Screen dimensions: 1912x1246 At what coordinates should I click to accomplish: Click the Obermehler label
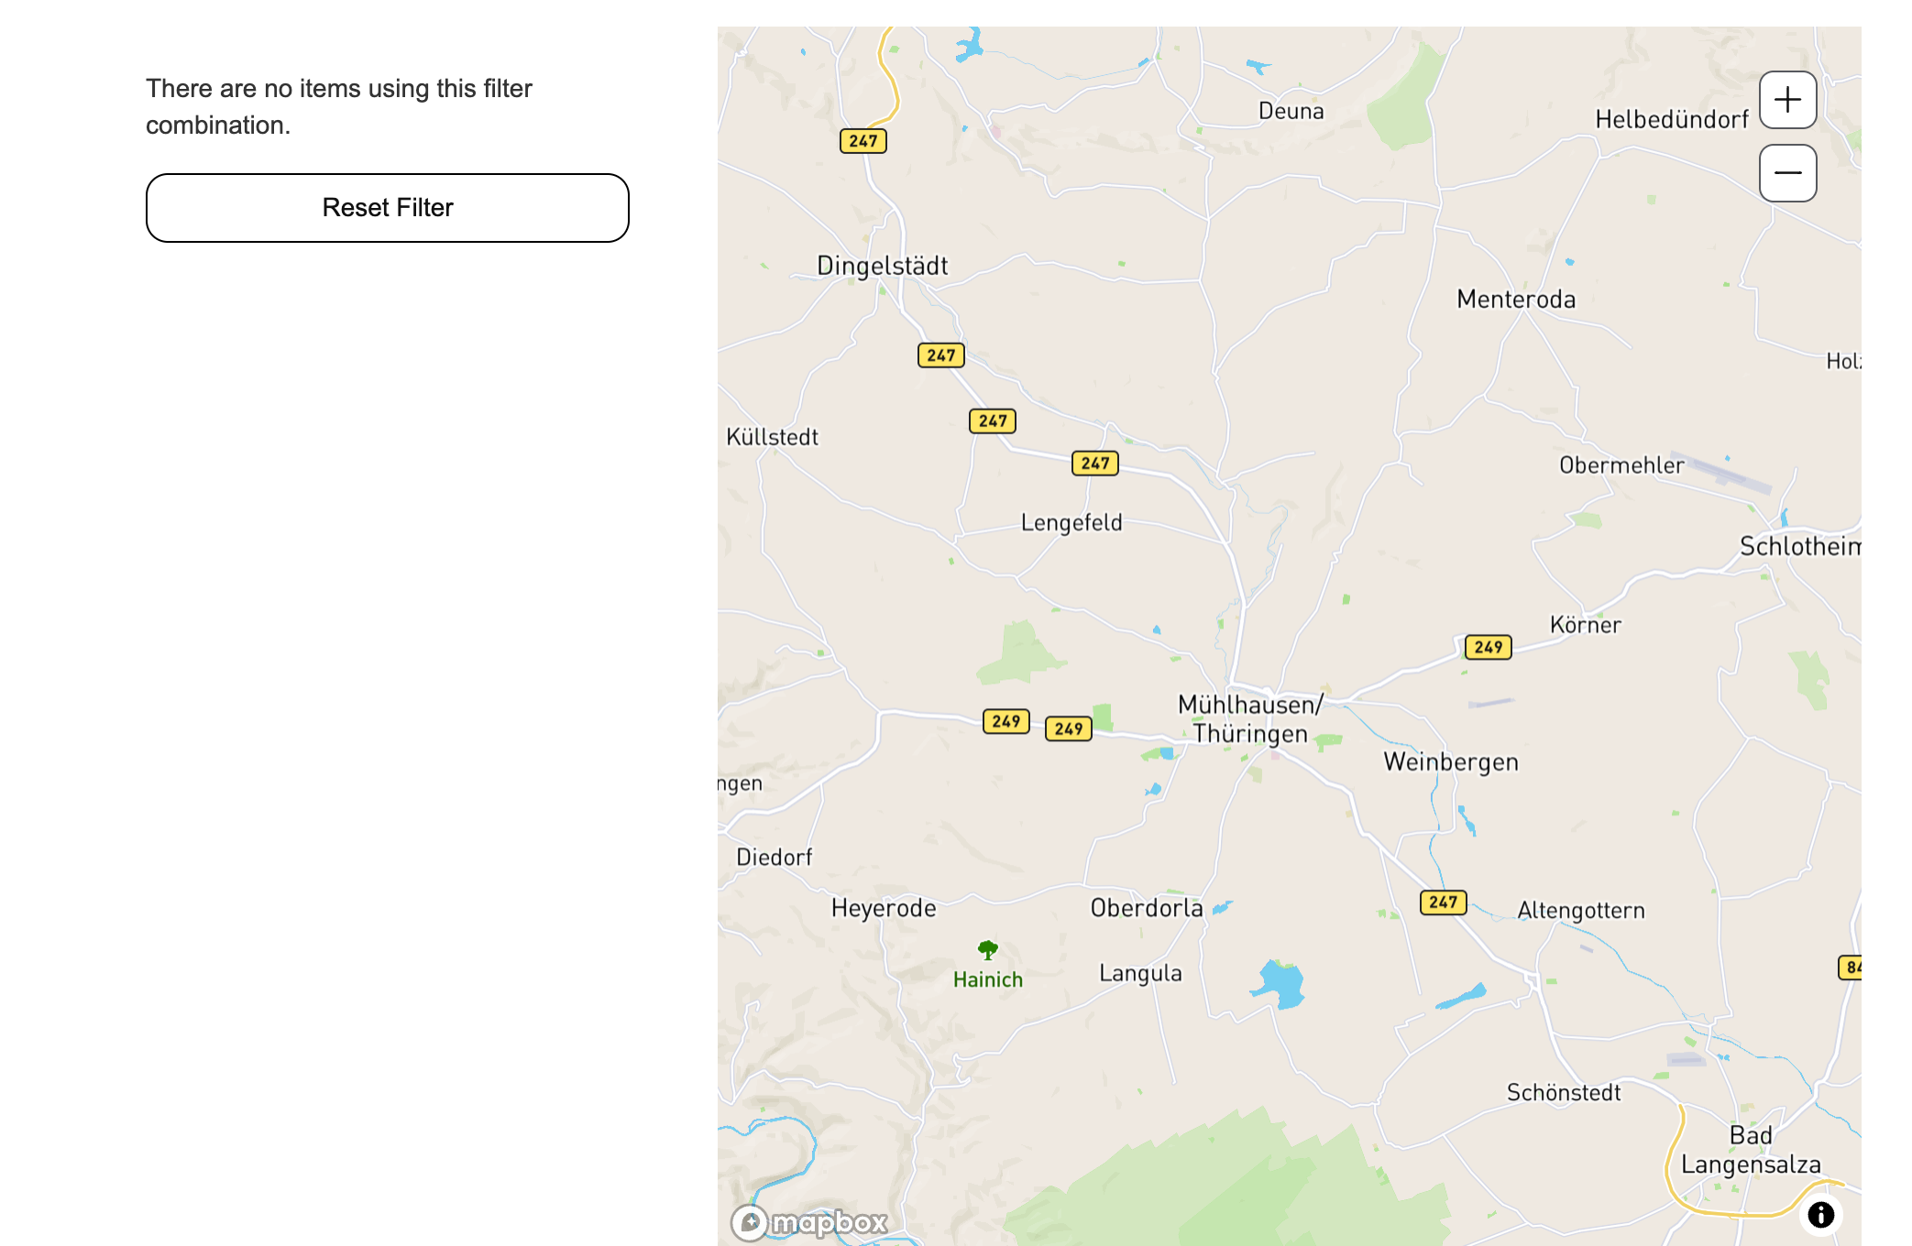point(1621,465)
